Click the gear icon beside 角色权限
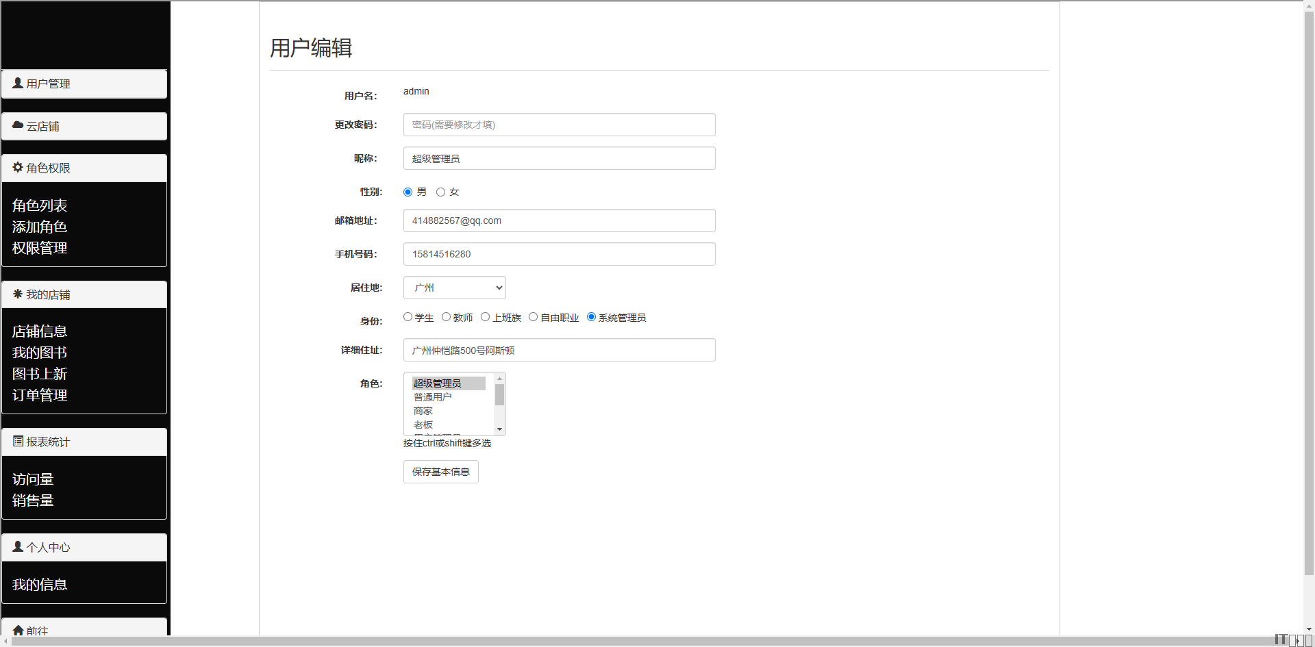This screenshot has width=1315, height=647. click(x=18, y=167)
